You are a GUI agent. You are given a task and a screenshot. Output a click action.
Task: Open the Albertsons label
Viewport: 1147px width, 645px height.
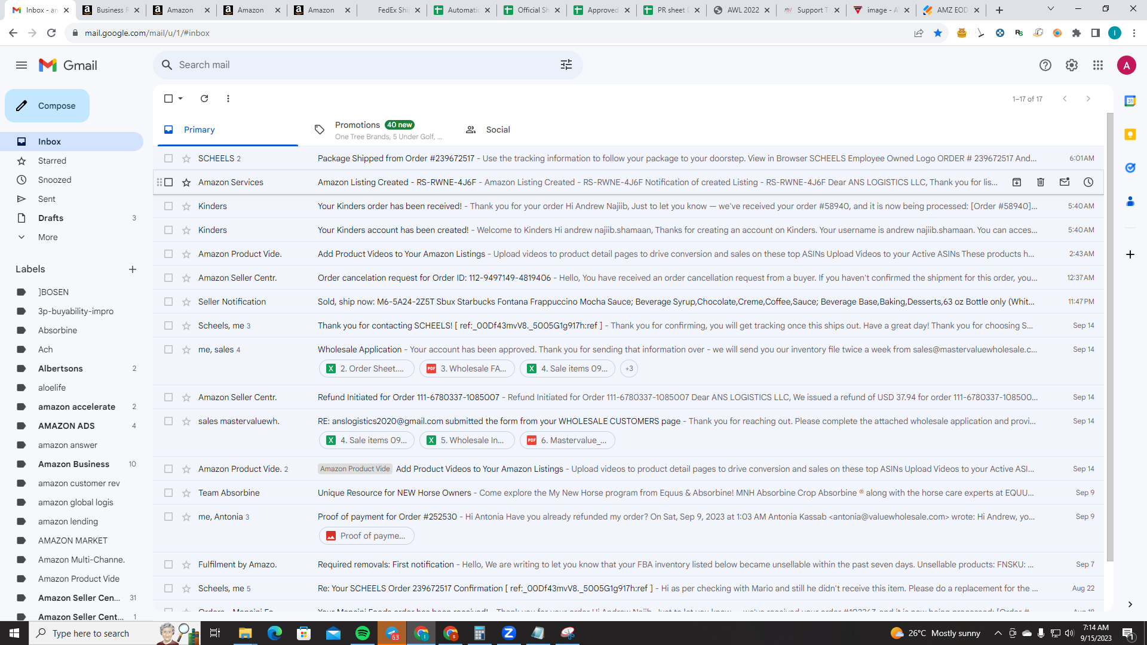(72, 368)
